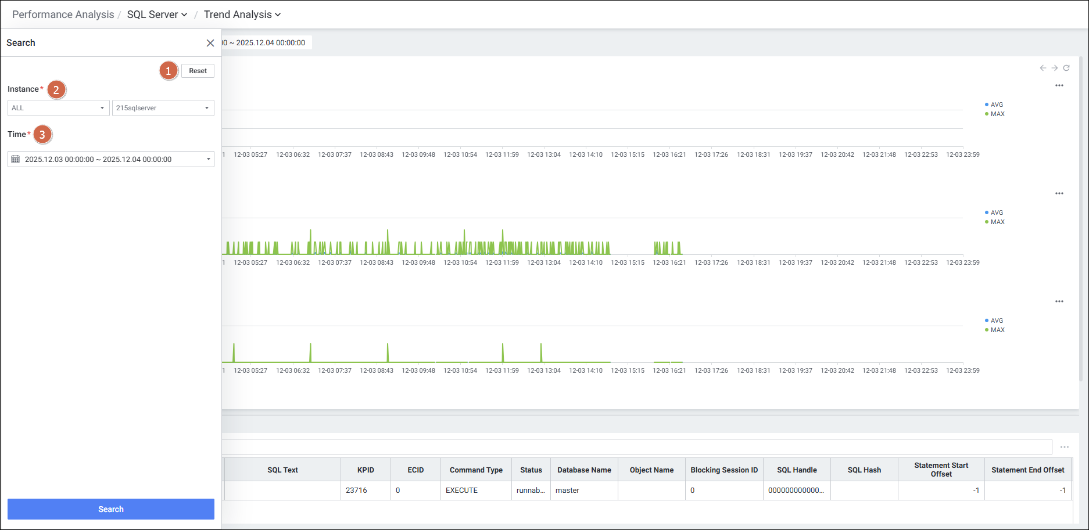The image size is (1089, 530).
Task: Sort by SQL Text column header
Action: click(282, 470)
